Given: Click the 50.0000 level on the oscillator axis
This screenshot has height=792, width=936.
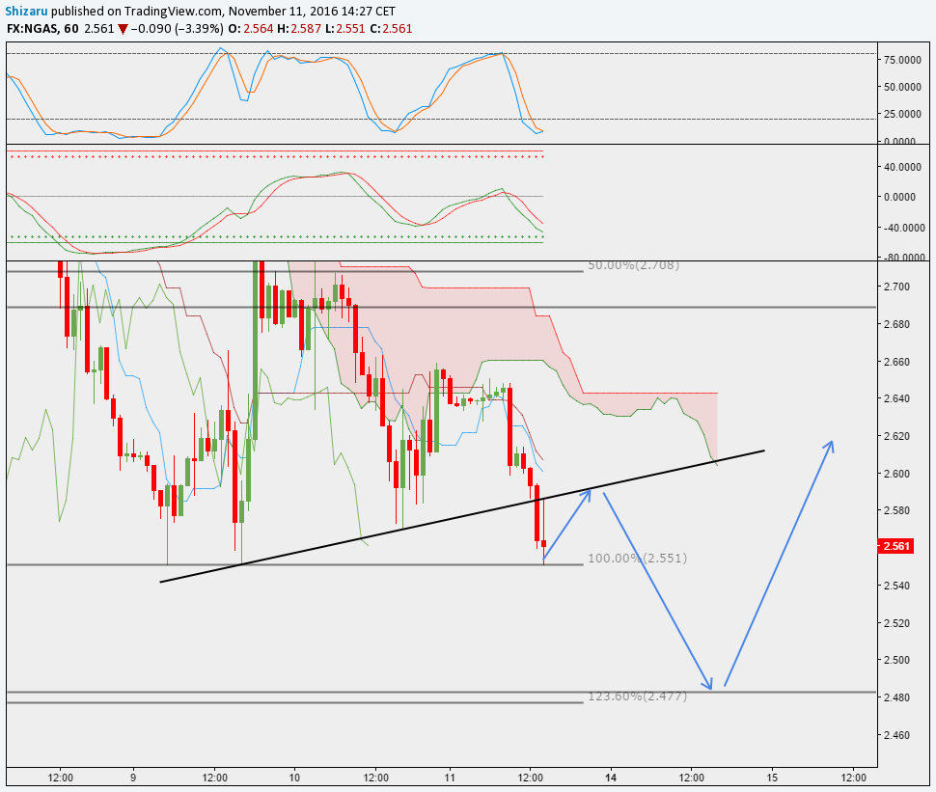Looking at the screenshot, I should [x=902, y=87].
